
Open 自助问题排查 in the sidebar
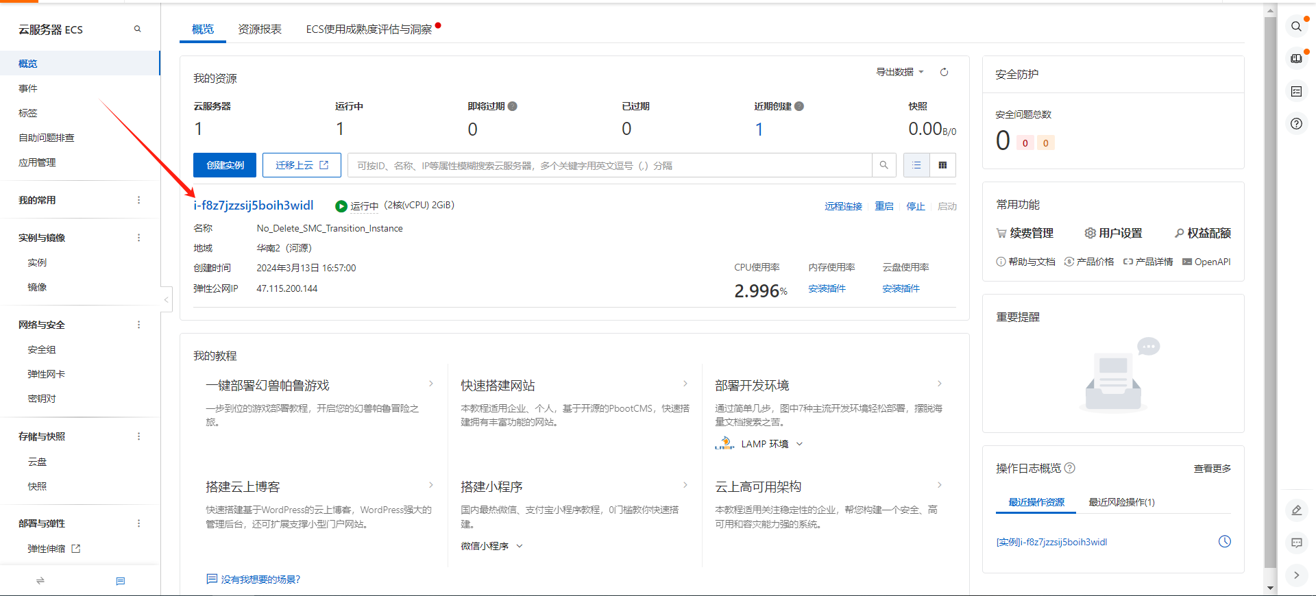click(47, 138)
